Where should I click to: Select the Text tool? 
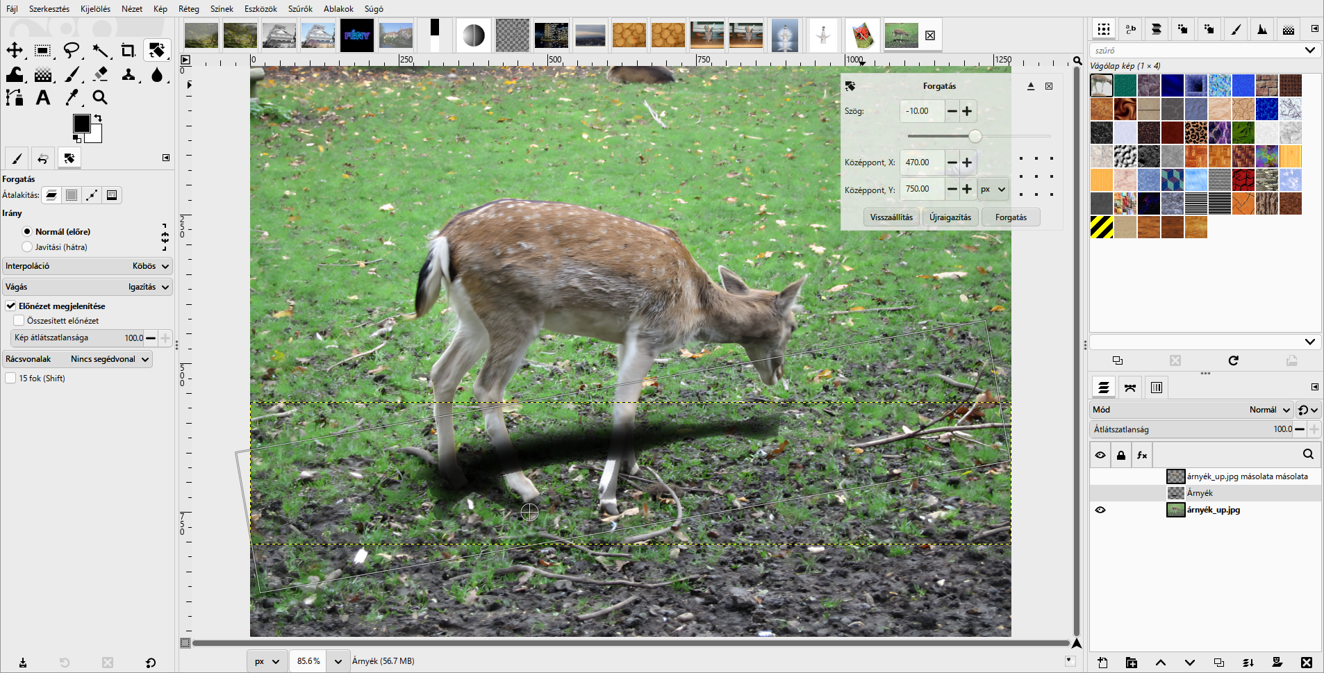tap(43, 98)
